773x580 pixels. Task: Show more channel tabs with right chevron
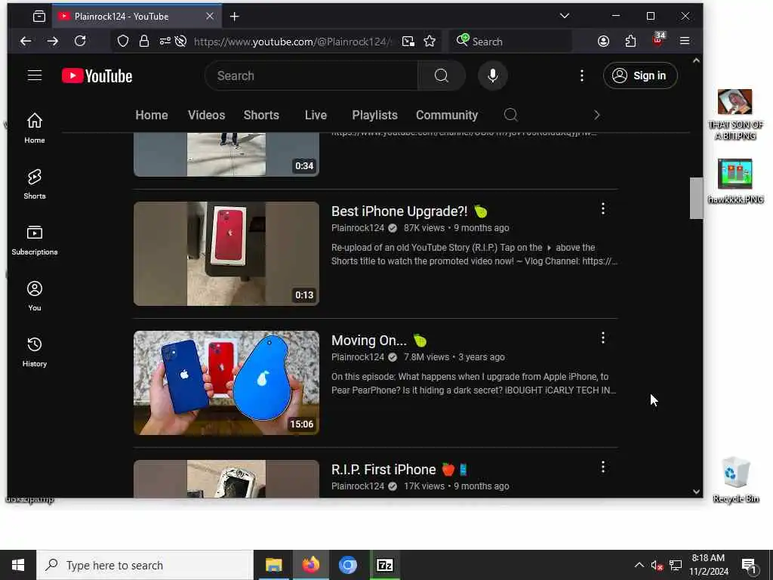click(596, 115)
